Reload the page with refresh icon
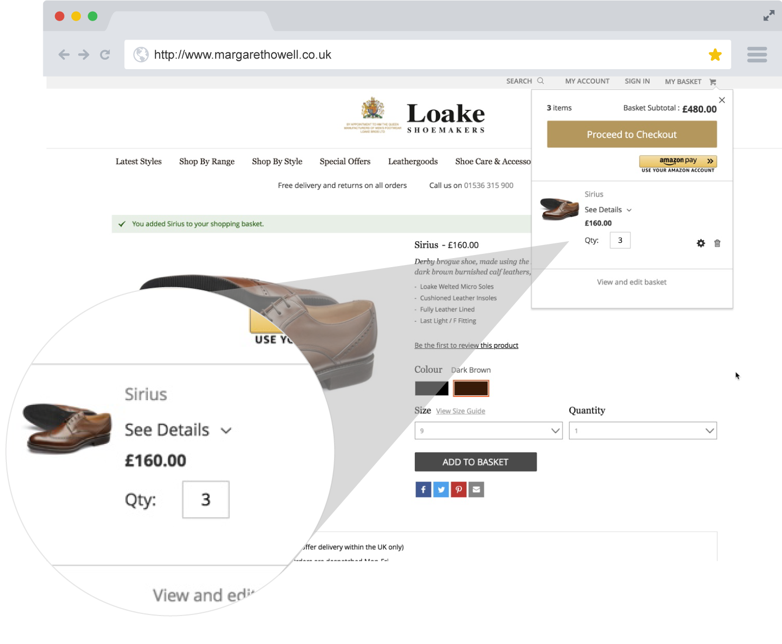Viewport: 782px width, 644px height. click(105, 54)
